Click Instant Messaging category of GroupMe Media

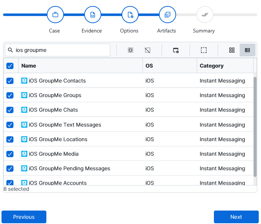(x=222, y=154)
